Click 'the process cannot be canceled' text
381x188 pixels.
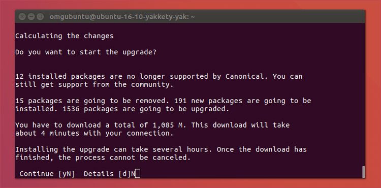(124, 158)
